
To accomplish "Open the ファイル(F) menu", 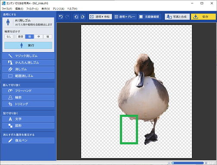I will pos(6,9).
